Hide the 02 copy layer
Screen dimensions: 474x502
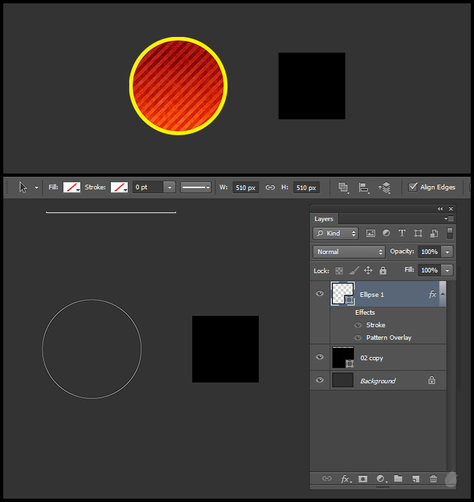[320, 357]
